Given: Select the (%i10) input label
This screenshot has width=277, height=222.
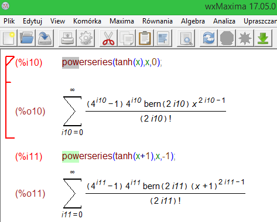Looking at the screenshot, I should (29, 62).
